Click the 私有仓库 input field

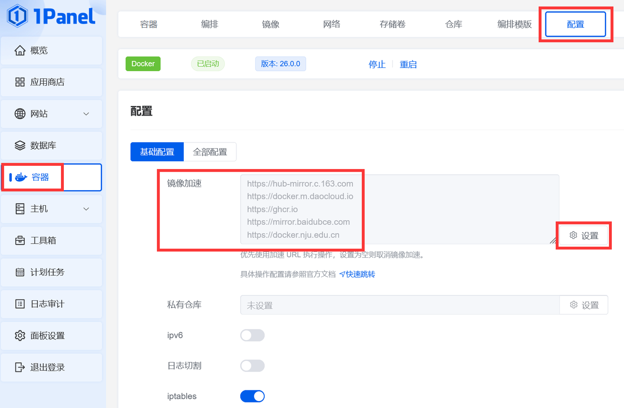pos(399,305)
